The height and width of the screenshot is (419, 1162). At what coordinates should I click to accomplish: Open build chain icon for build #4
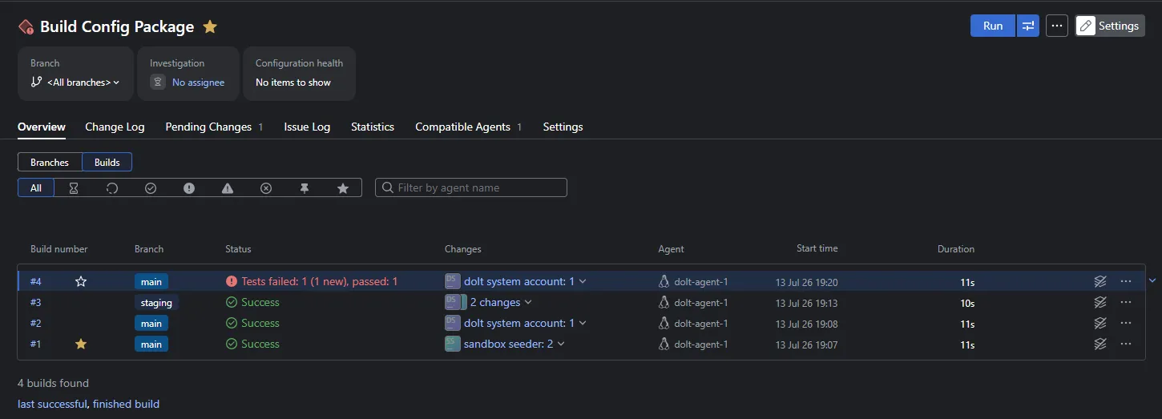coord(1100,281)
